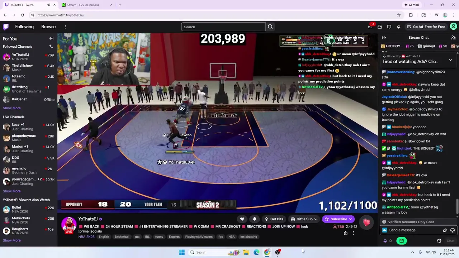
Task: Click Go Ad-Free for Free button
Action: pos(426,27)
